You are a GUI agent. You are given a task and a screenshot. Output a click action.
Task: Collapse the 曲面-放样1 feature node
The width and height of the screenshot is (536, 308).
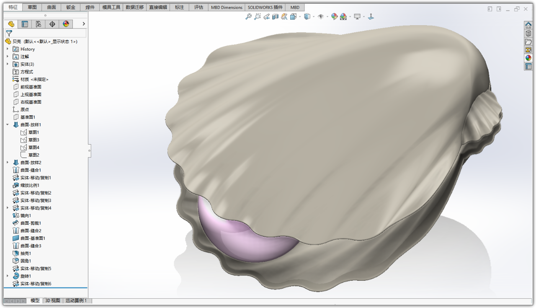tap(7, 125)
